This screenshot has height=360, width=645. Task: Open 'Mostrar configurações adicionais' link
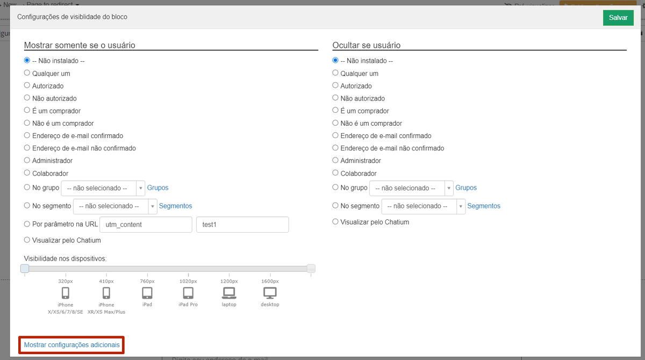pos(72,345)
